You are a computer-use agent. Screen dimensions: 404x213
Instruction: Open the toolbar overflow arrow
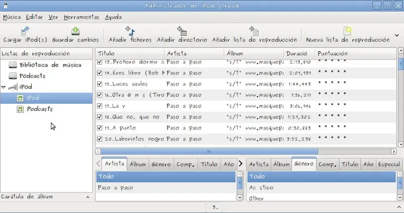[x=397, y=35]
